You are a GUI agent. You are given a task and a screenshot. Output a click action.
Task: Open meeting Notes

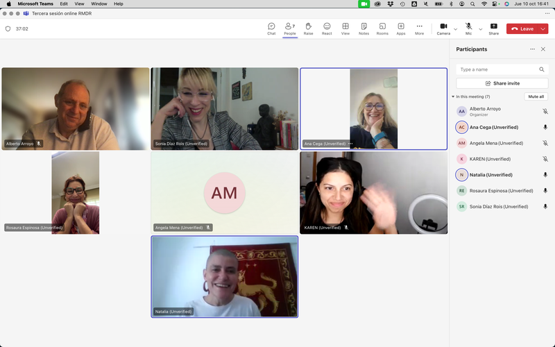(364, 28)
